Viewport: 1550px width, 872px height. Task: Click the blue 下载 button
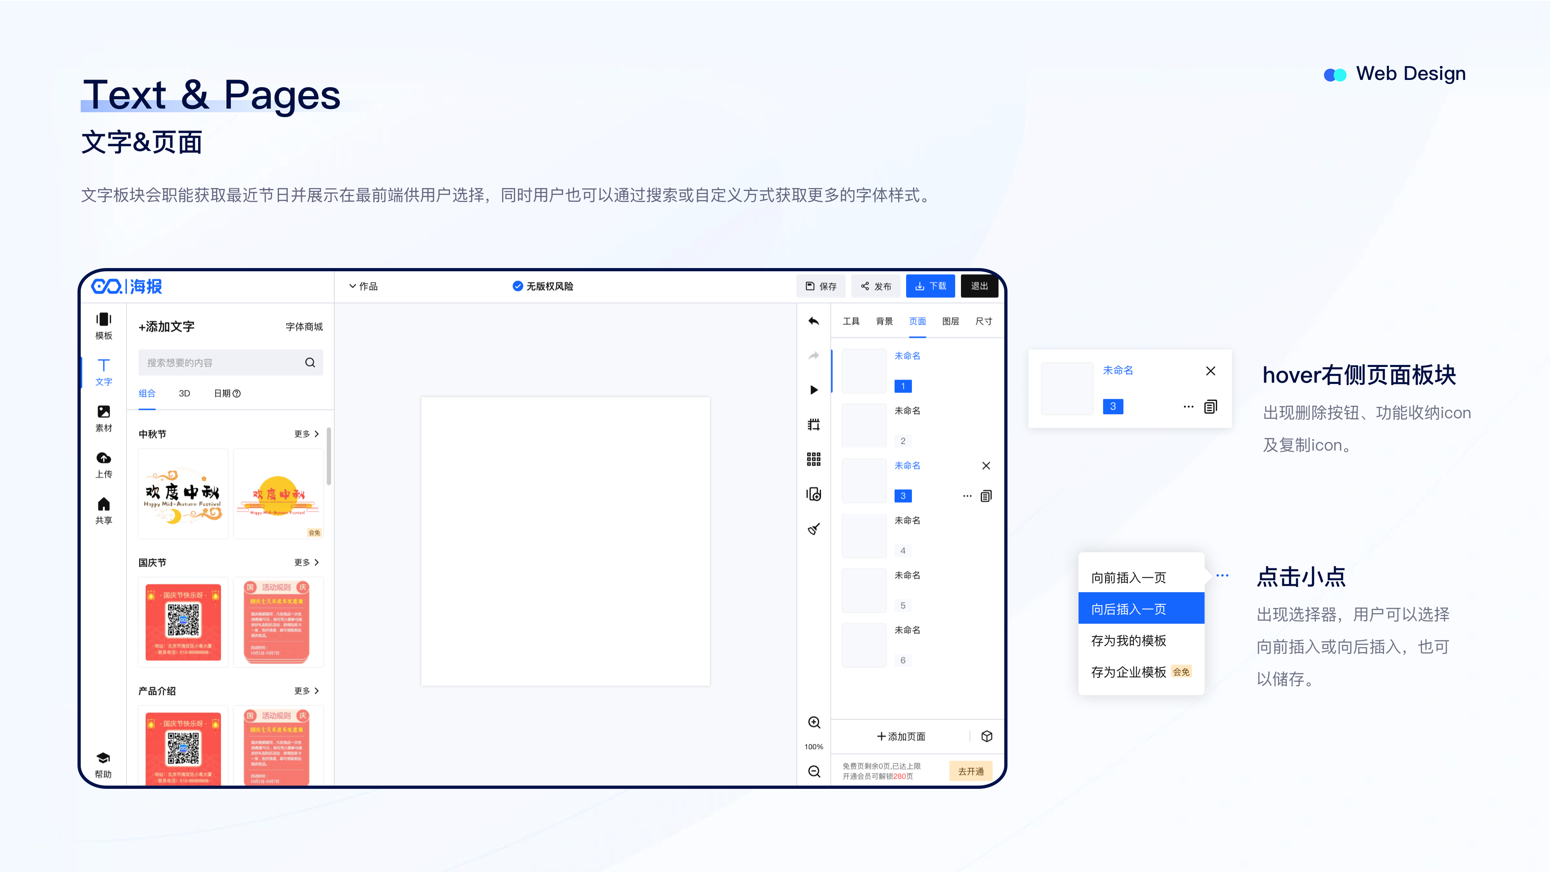[x=930, y=287]
